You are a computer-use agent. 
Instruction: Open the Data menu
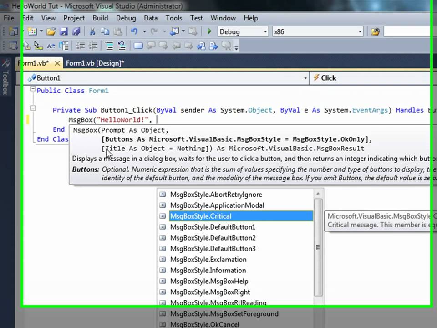(x=151, y=18)
